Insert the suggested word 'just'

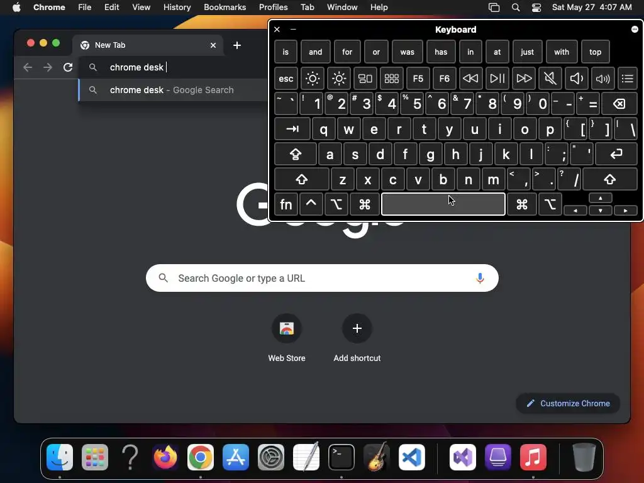[528, 52]
